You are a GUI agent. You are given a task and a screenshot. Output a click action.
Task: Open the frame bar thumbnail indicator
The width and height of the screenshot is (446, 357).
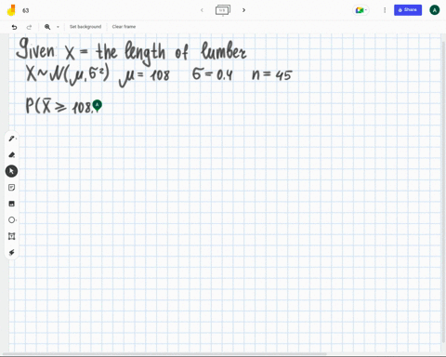point(223,10)
